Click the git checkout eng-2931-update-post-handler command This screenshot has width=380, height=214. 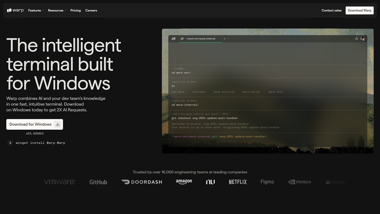pyautogui.click(x=205, y=118)
